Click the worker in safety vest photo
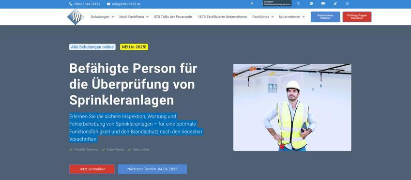This screenshot has width=411, height=180. [x=292, y=107]
